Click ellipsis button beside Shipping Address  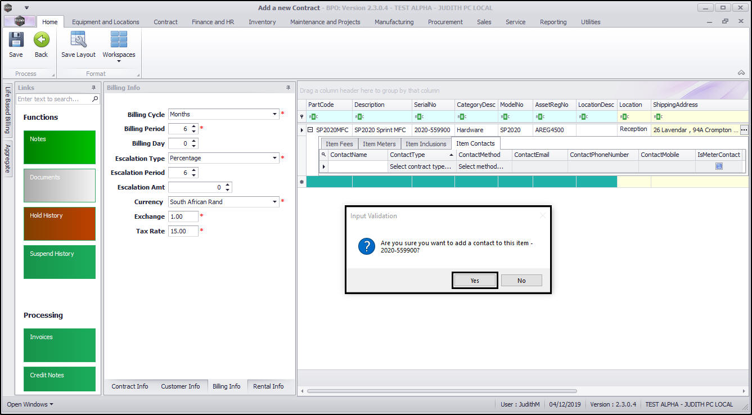[744, 130]
